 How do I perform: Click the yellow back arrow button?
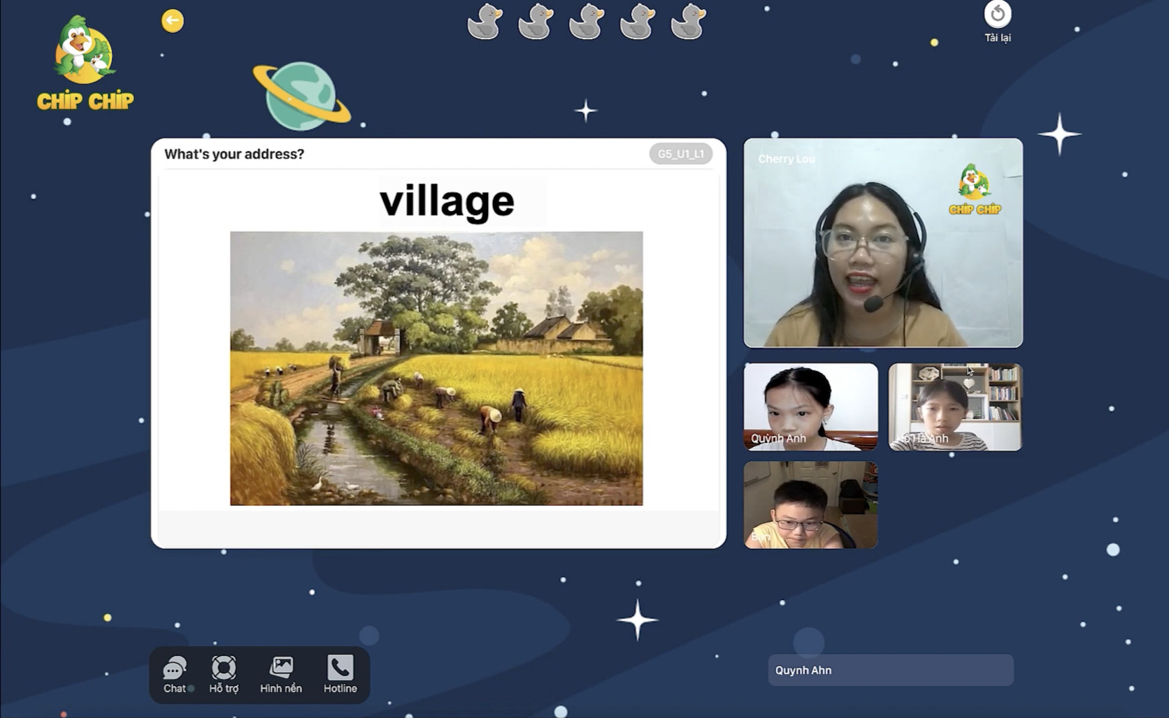pyautogui.click(x=172, y=21)
